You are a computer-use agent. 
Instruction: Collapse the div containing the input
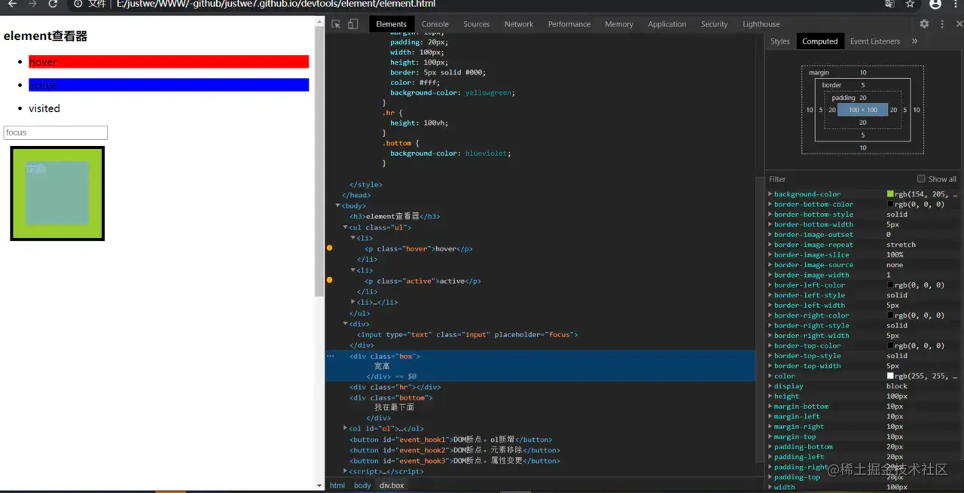coord(346,324)
